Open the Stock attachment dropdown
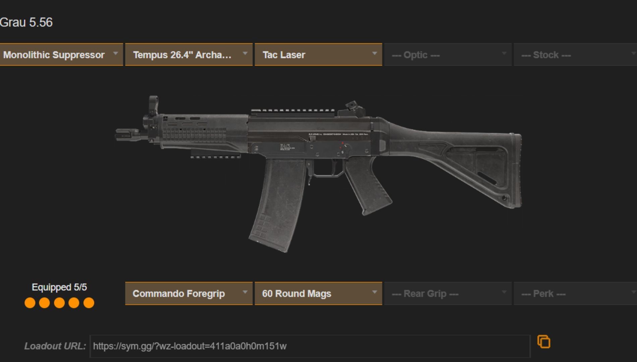Image resolution: width=637 pixels, height=362 pixels. point(575,55)
